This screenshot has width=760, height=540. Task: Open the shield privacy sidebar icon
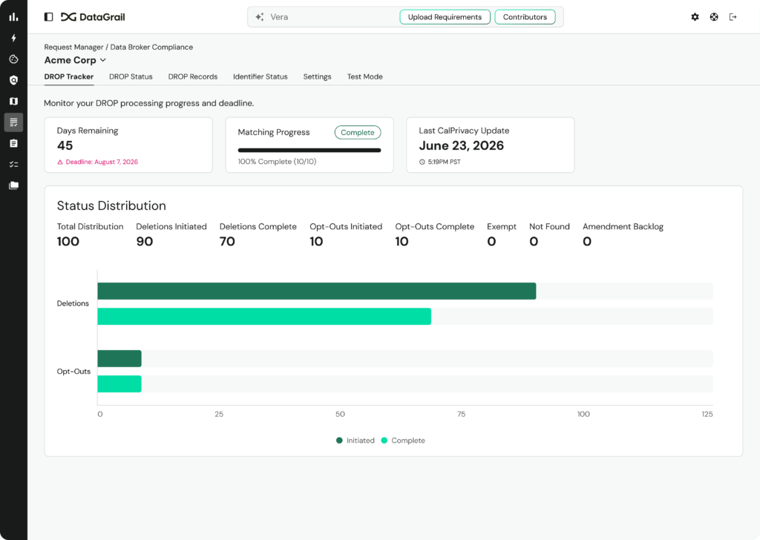click(13, 80)
